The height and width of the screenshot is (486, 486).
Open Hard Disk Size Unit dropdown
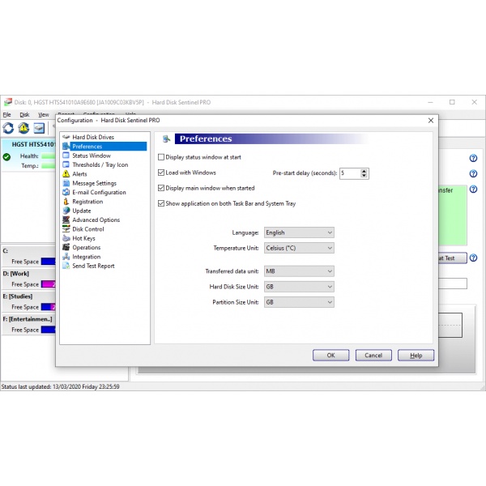[x=298, y=287]
